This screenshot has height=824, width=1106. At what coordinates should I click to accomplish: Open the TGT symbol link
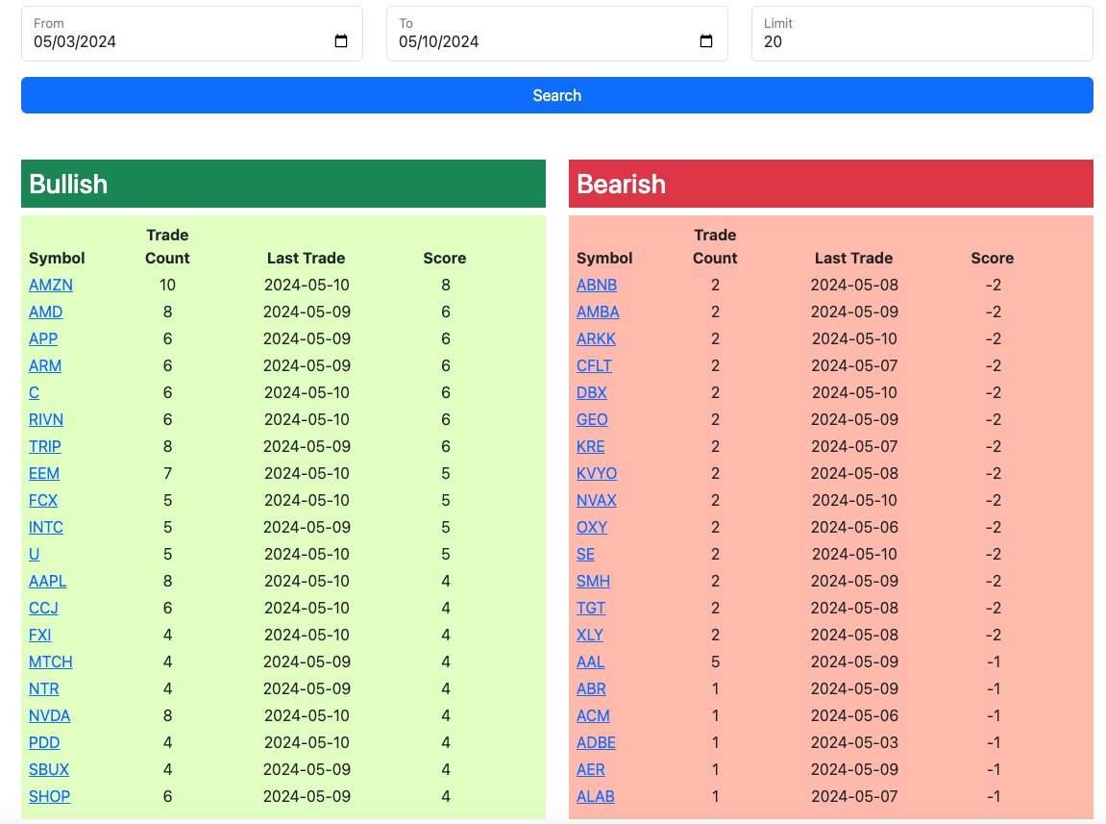pyautogui.click(x=591, y=608)
